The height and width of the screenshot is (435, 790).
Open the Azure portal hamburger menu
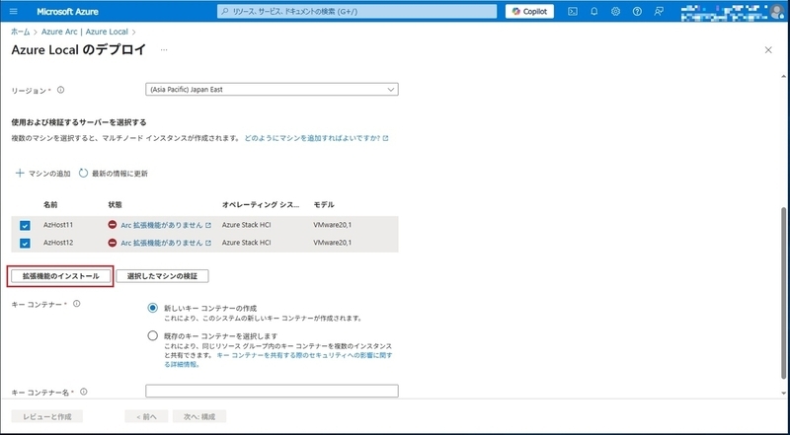pos(14,11)
